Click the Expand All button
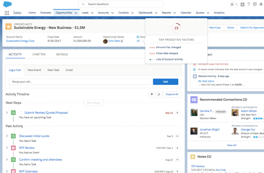The width and height of the screenshot is (264, 173). 172,94
